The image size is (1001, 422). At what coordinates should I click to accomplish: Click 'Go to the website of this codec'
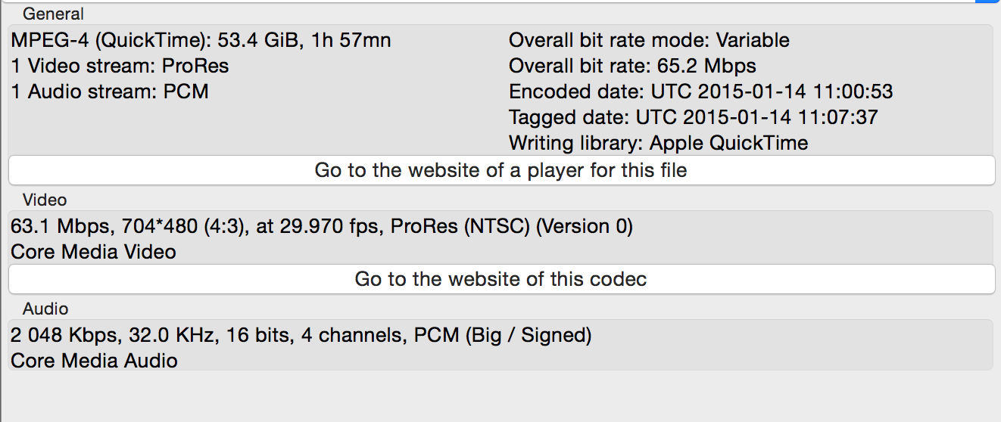pos(500,279)
